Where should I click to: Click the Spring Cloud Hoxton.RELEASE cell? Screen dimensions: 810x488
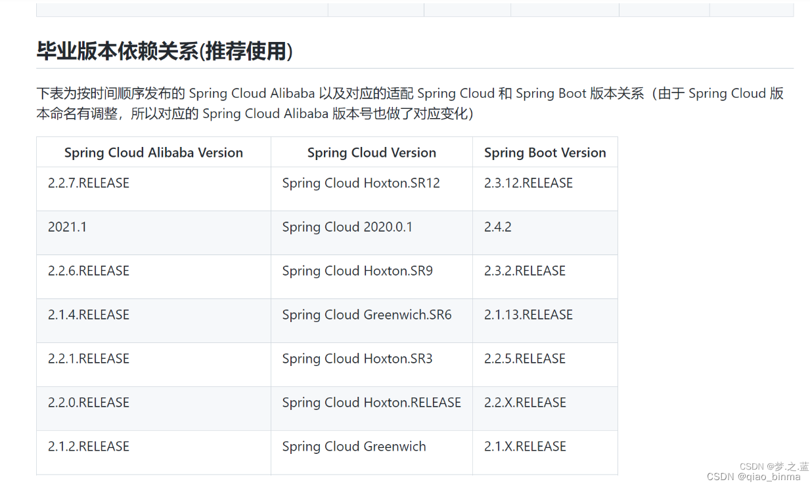[x=372, y=409]
